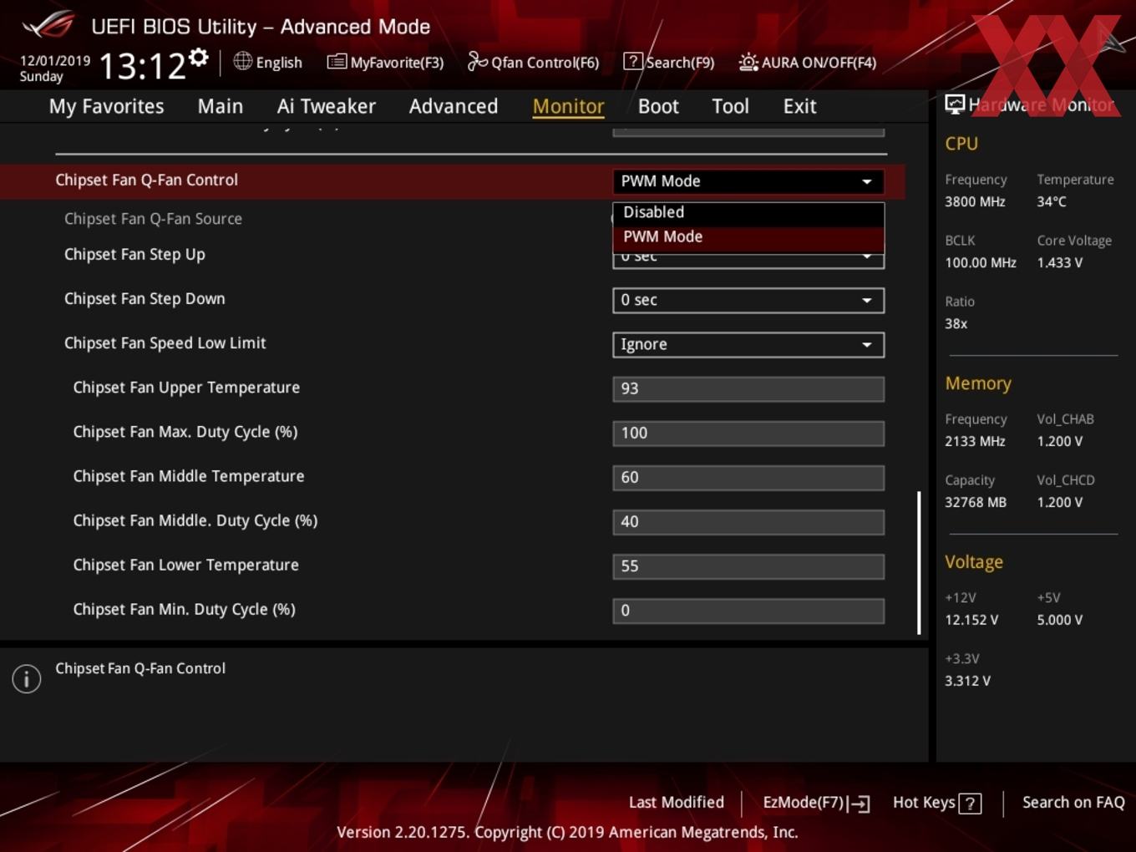Select Chipset Fan Max. Duty Cycle label
The height and width of the screenshot is (852, 1136).
point(185,432)
